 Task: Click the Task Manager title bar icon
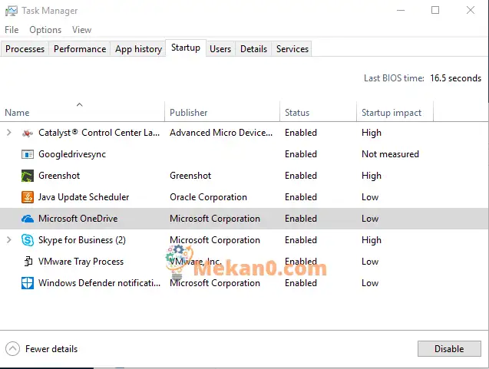12,11
